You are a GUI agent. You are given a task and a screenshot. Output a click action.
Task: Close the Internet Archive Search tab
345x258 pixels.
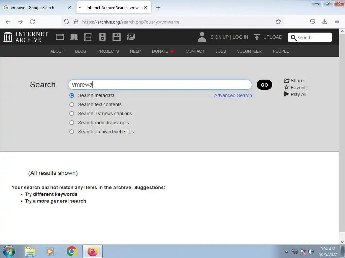click(146, 7)
